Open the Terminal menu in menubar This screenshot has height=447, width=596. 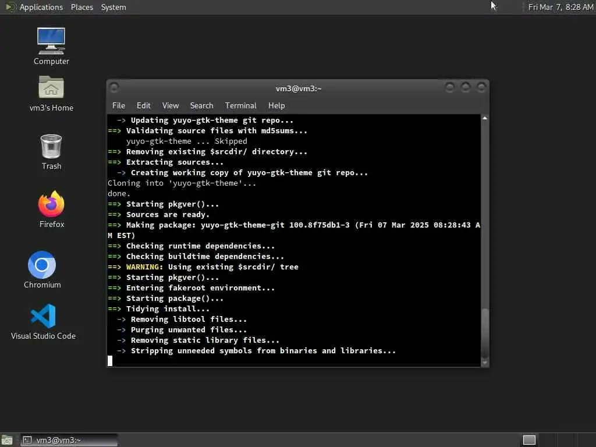[x=240, y=106]
